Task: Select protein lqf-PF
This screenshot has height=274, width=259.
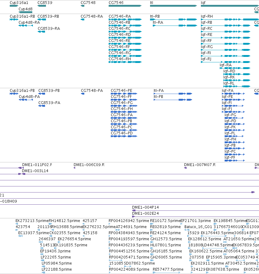Action: 230,158
